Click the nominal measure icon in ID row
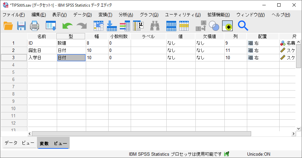Image resolution: width=302 pixels, height=158 pixels. 283,43
